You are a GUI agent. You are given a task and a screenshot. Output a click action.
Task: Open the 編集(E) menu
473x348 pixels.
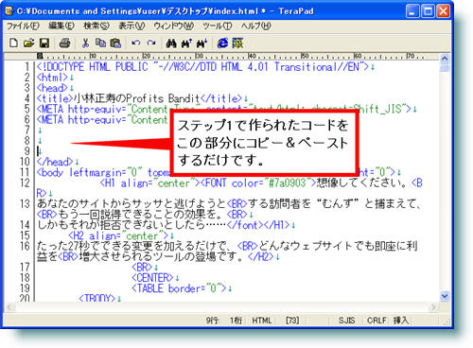(61, 26)
